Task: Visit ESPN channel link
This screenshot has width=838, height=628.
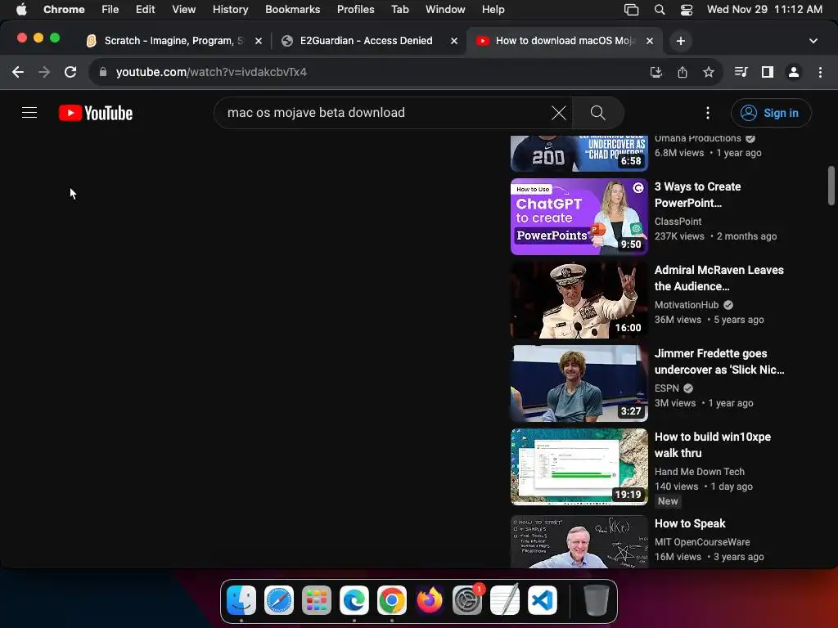Action: (666, 388)
